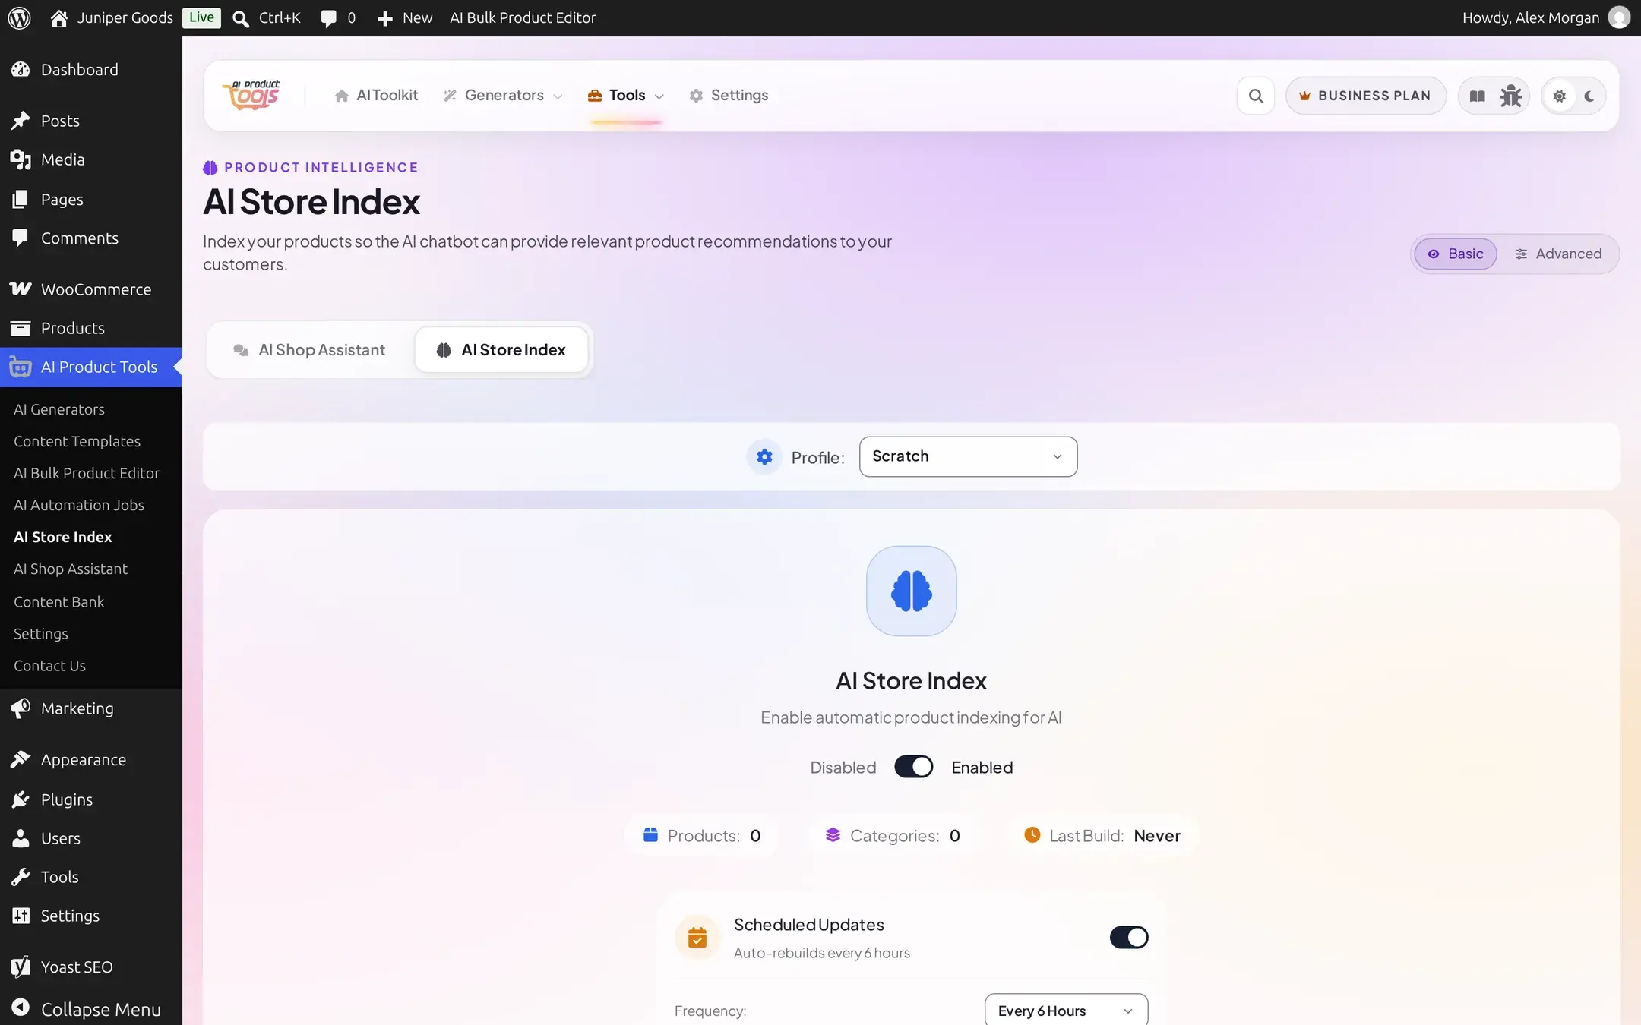1641x1025 pixels.
Task: Select the AI Store Index tab
Action: 501,349
